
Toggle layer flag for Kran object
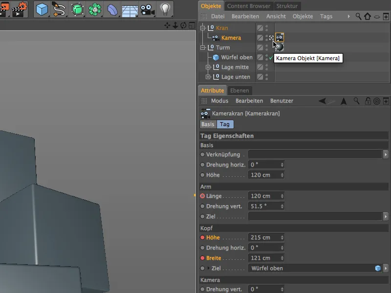coord(260,28)
